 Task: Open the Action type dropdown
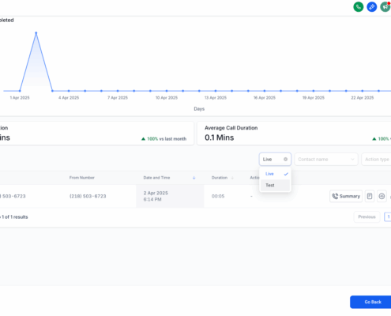[377, 160]
